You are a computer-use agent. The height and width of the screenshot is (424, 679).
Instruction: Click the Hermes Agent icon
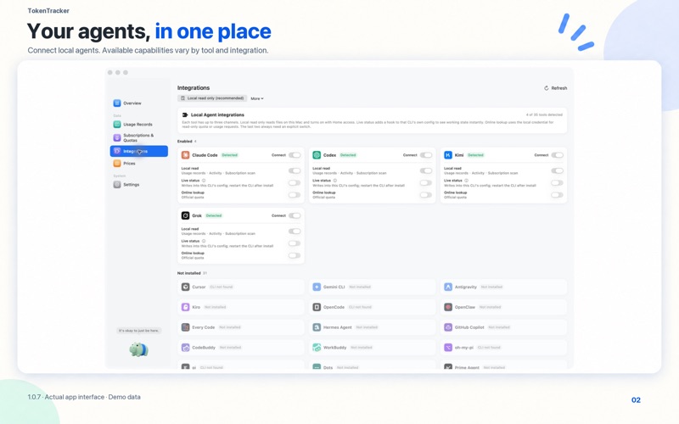click(317, 327)
